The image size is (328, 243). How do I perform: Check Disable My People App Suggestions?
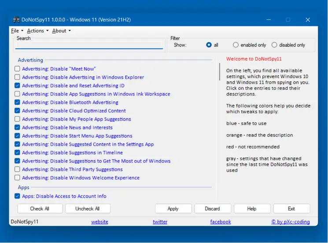(17, 119)
